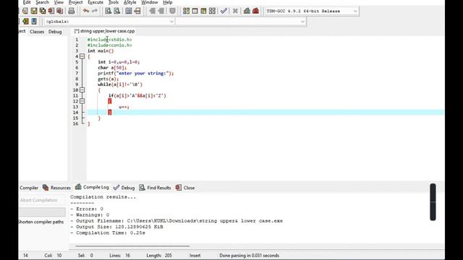Click the printf line 7 in editor
The width and height of the screenshot is (463, 260).
point(136,73)
